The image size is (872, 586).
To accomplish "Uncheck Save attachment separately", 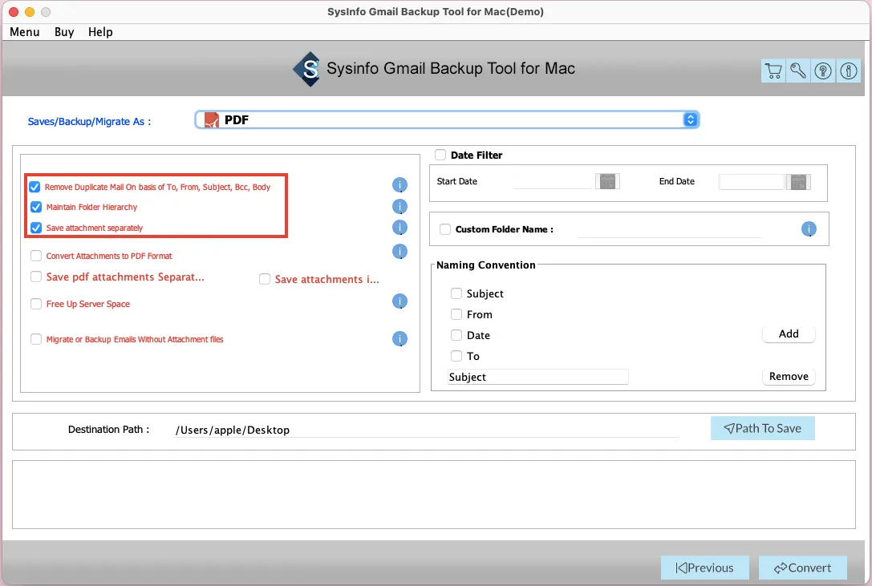I will (x=36, y=228).
